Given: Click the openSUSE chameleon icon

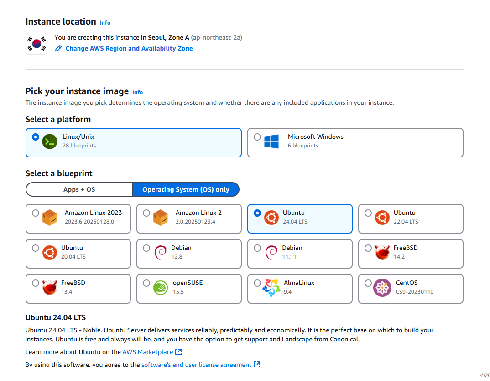Looking at the screenshot, I should tap(161, 288).
